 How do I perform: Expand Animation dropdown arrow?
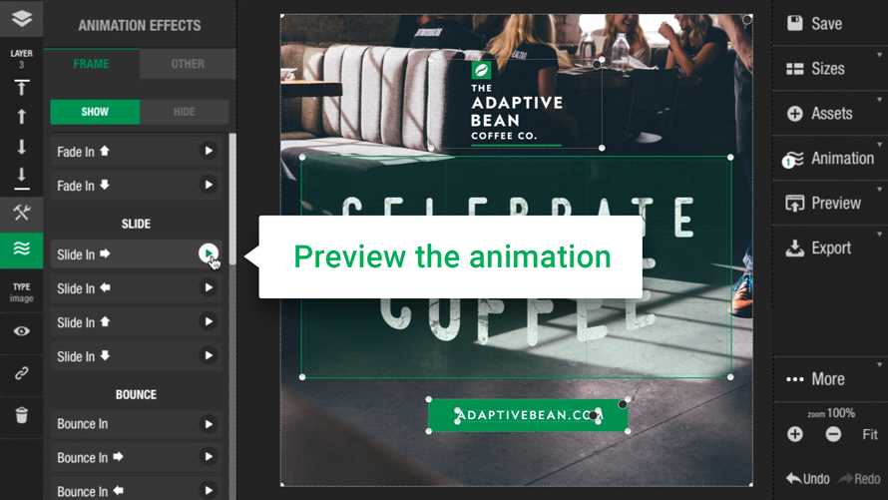(879, 145)
